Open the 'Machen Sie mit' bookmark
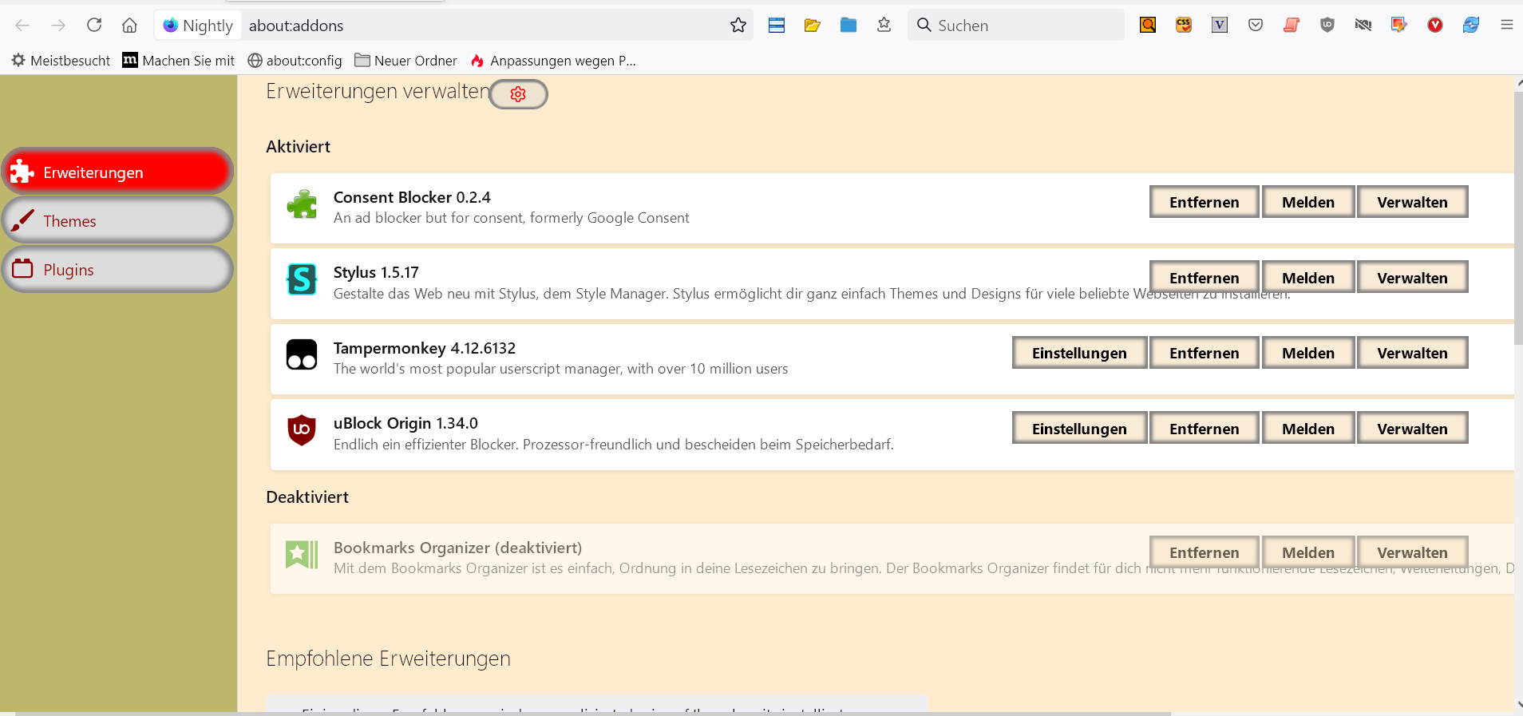1523x716 pixels. [x=179, y=61]
